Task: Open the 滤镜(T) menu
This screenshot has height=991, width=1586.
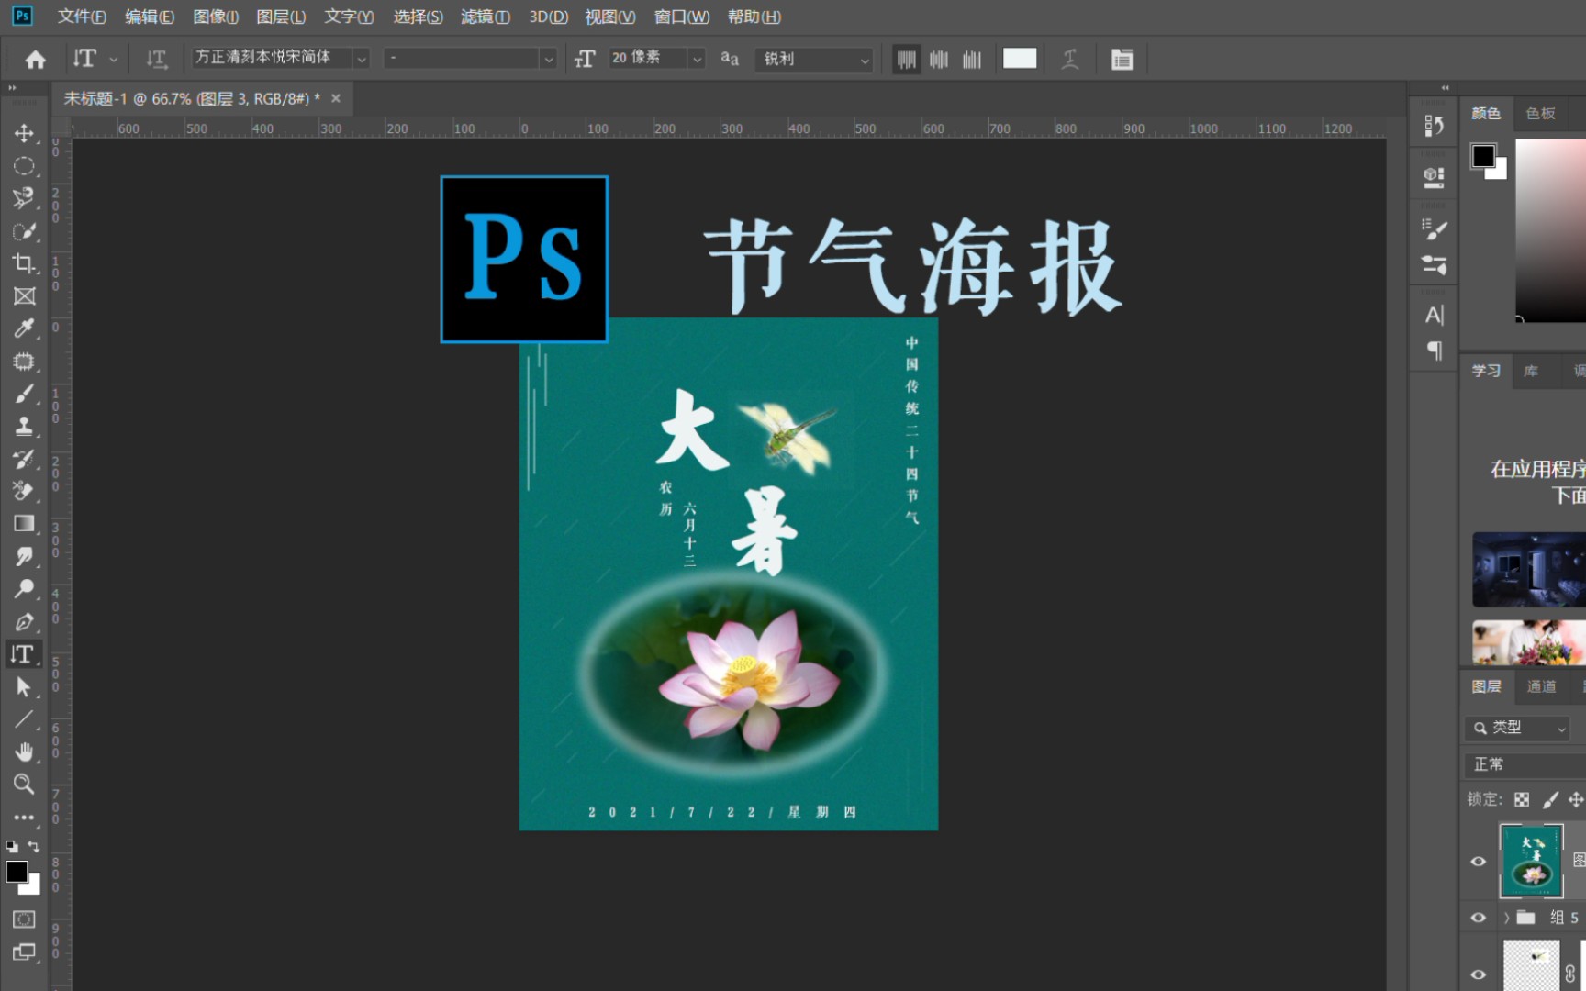Action: coord(486,17)
